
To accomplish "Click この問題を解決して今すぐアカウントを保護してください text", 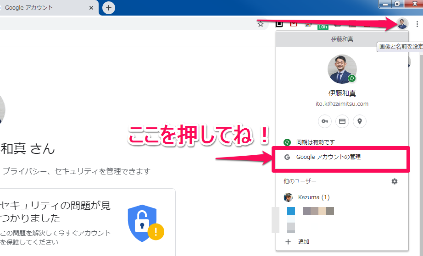I will tap(56, 237).
